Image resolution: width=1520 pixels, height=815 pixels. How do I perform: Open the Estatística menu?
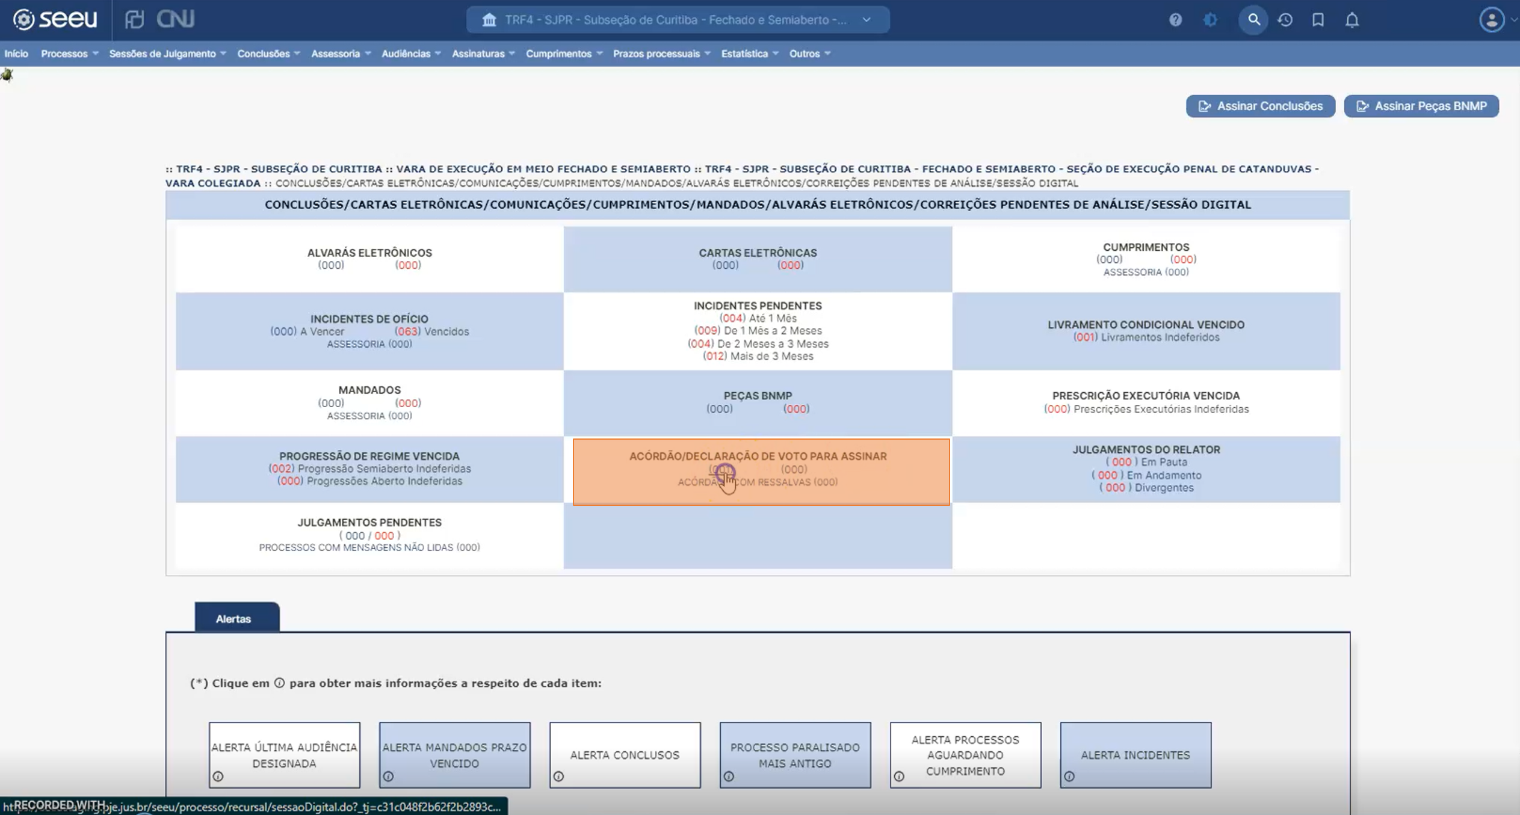click(750, 54)
